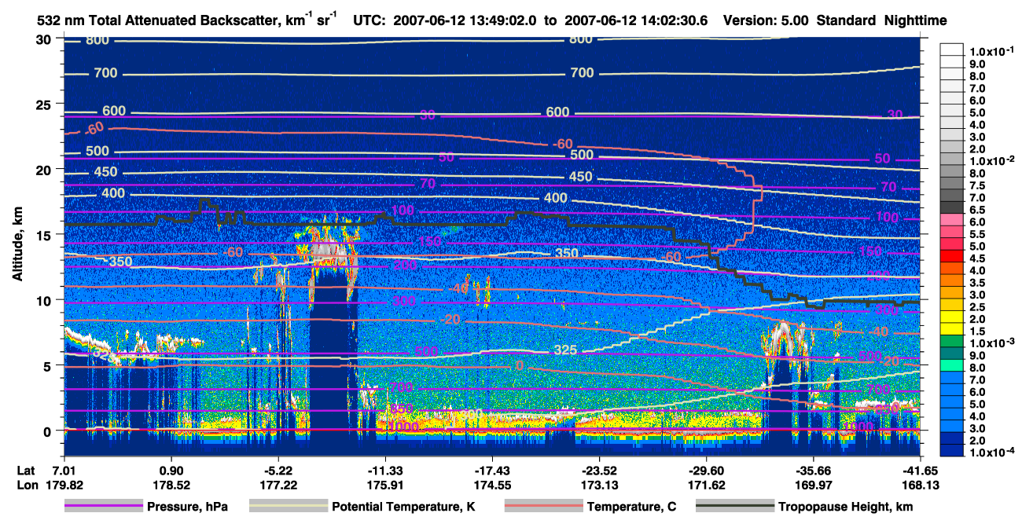This screenshot has height=524, width=1022.
Task: Click the altitude tick label '5'
Action: (x=49, y=365)
